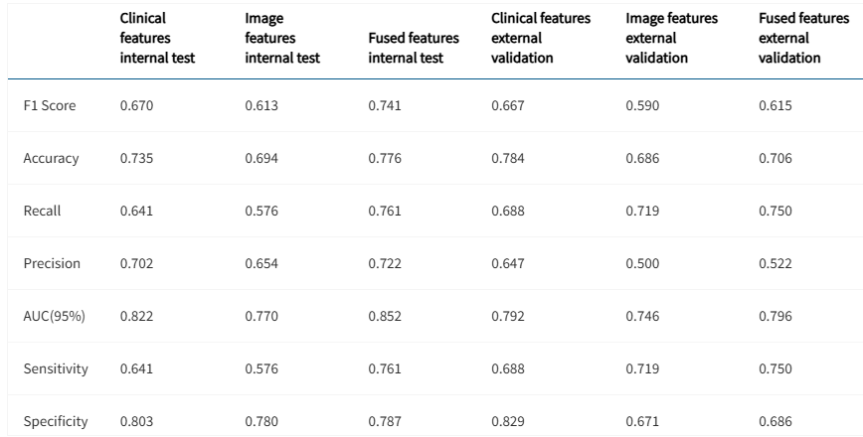Screen dimensions: 863x437
Task: Click AUC value 0.852 in fused internal
Action: 385,316
